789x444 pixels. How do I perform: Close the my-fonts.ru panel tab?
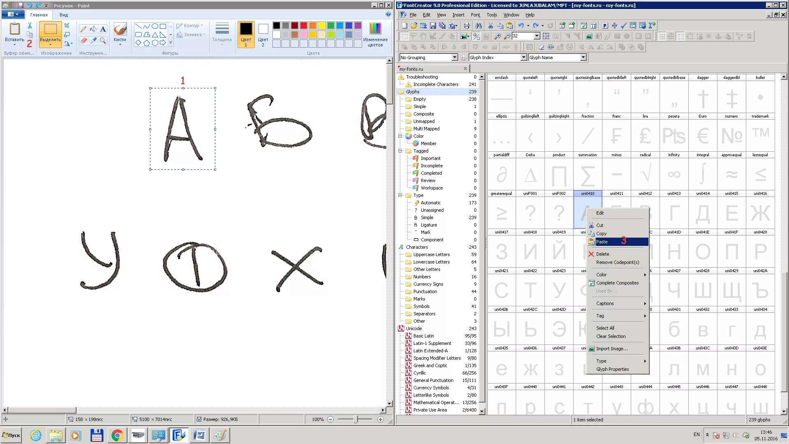[465, 69]
